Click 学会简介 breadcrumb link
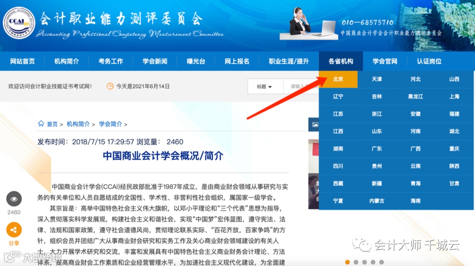 [110, 124]
